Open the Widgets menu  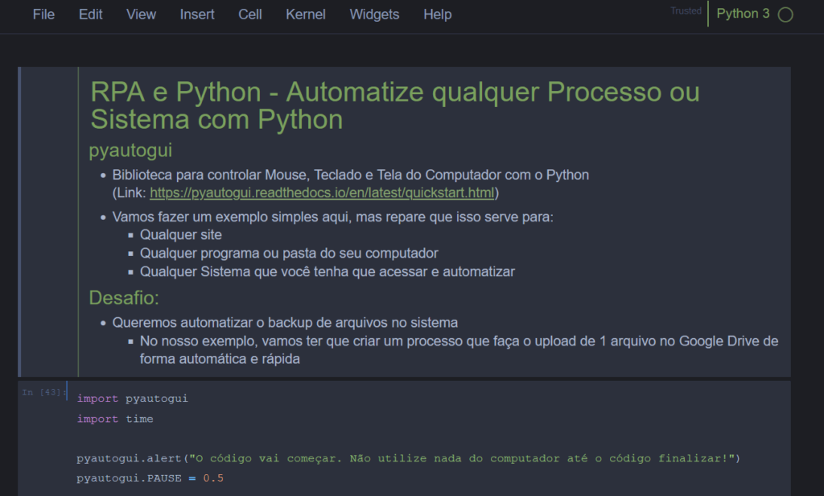coord(374,14)
